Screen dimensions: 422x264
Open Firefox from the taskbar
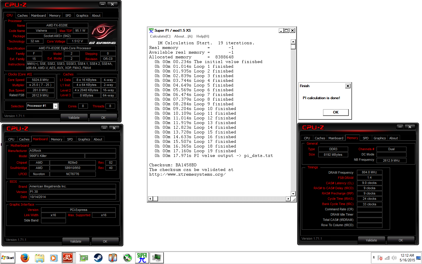click(x=25, y=258)
